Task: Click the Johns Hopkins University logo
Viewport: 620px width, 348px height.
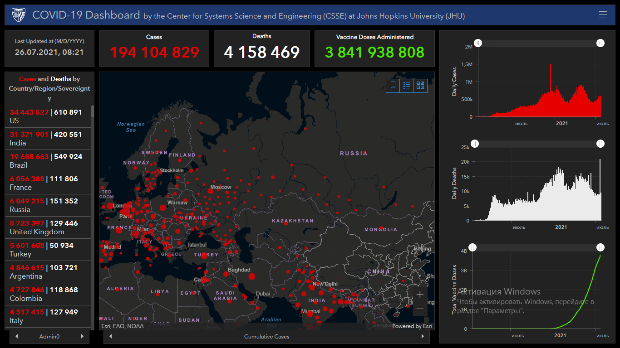Action: coord(19,15)
